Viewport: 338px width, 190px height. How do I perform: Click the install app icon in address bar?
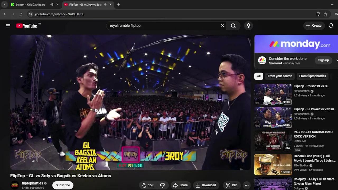pyautogui.click(x=318, y=14)
